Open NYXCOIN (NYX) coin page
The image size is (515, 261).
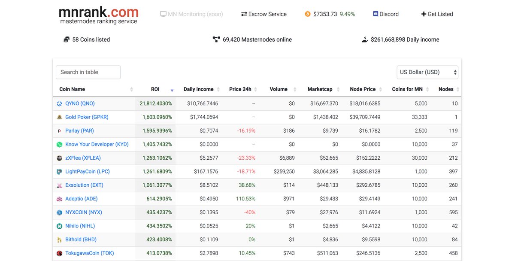[x=84, y=212]
